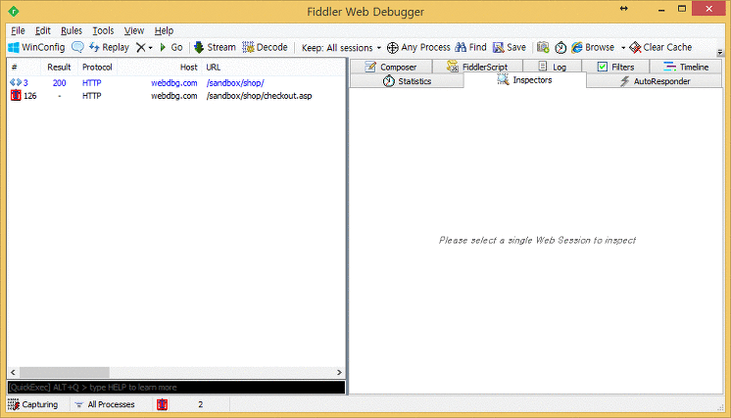
Task: Expand the toolbar overflow chevron
Action: tap(720, 53)
